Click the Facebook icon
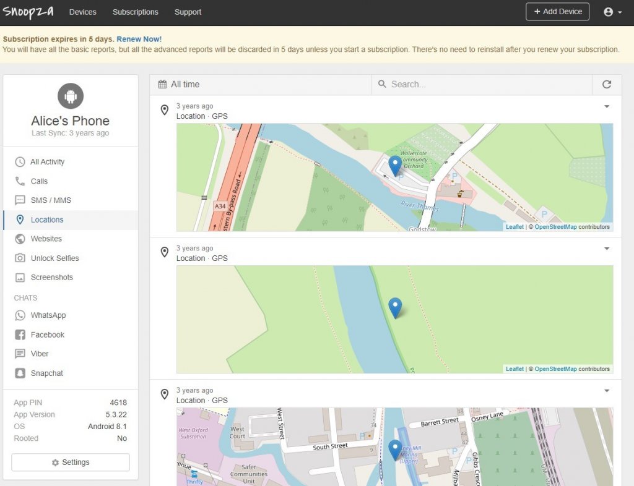This screenshot has height=486, width=634. pos(20,335)
